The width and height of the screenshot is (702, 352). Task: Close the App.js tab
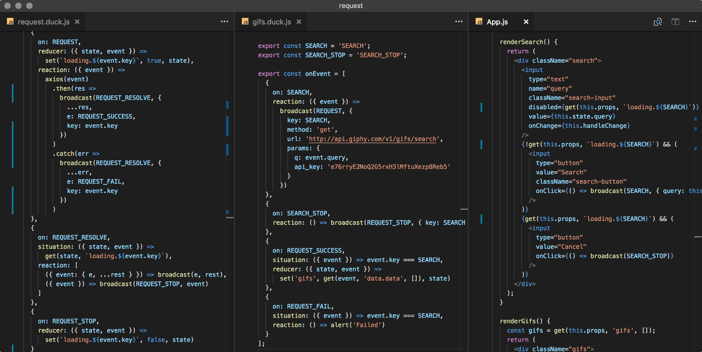click(x=526, y=22)
